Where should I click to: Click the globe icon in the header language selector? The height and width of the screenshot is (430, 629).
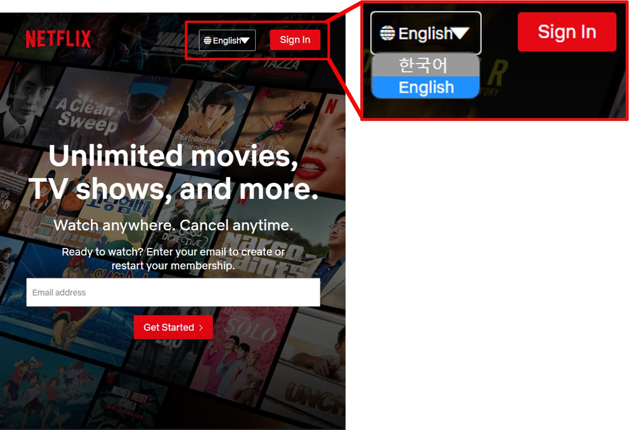click(208, 40)
